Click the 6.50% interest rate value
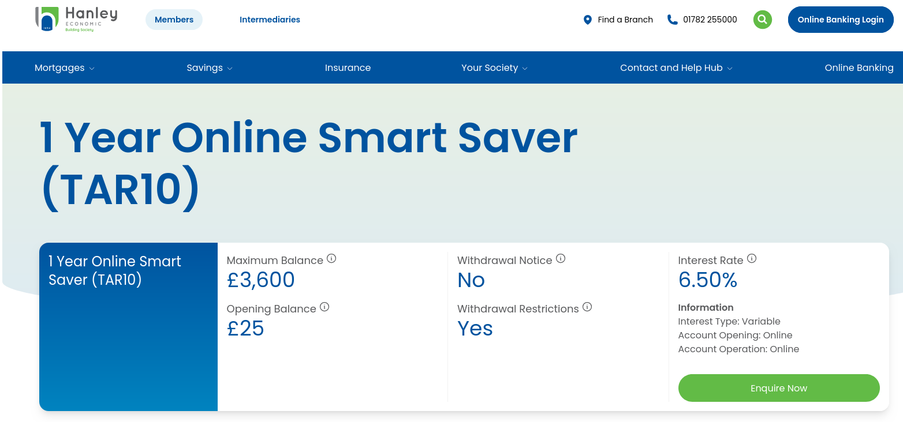The image size is (903, 422). (x=708, y=280)
